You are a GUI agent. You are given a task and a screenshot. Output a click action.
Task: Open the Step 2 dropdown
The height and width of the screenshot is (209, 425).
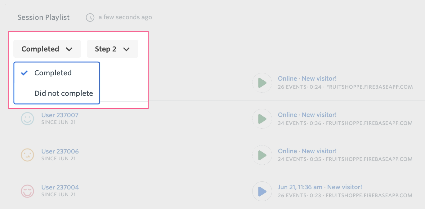click(112, 49)
